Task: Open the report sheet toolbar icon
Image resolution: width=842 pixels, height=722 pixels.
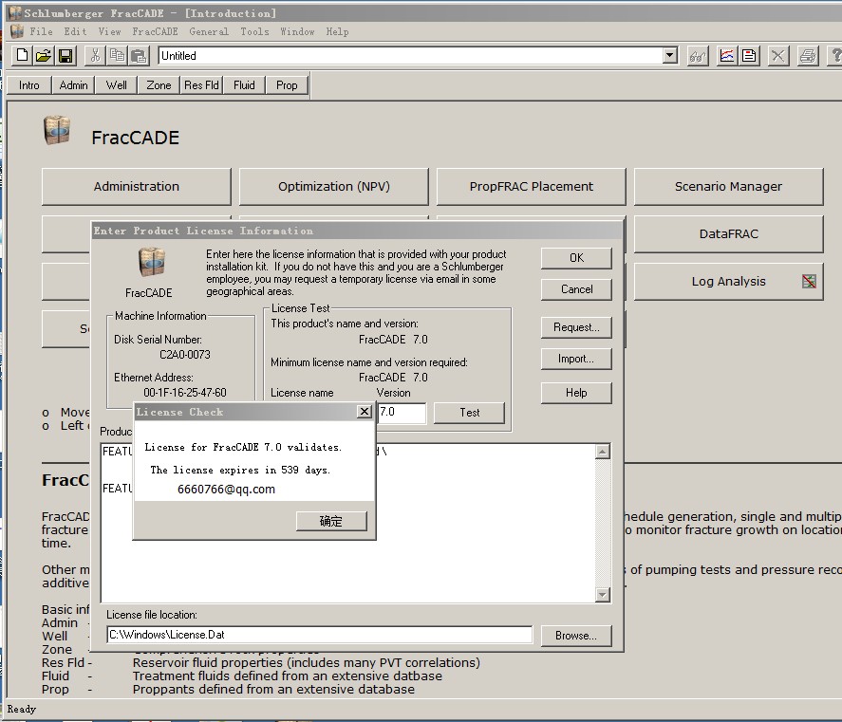Action: click(x=749, y=56)
